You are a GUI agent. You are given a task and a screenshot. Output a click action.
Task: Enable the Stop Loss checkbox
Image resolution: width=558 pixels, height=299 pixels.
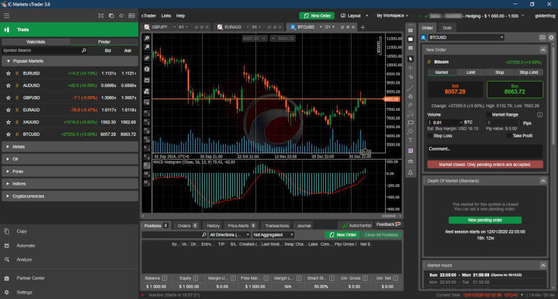(428, 136)
